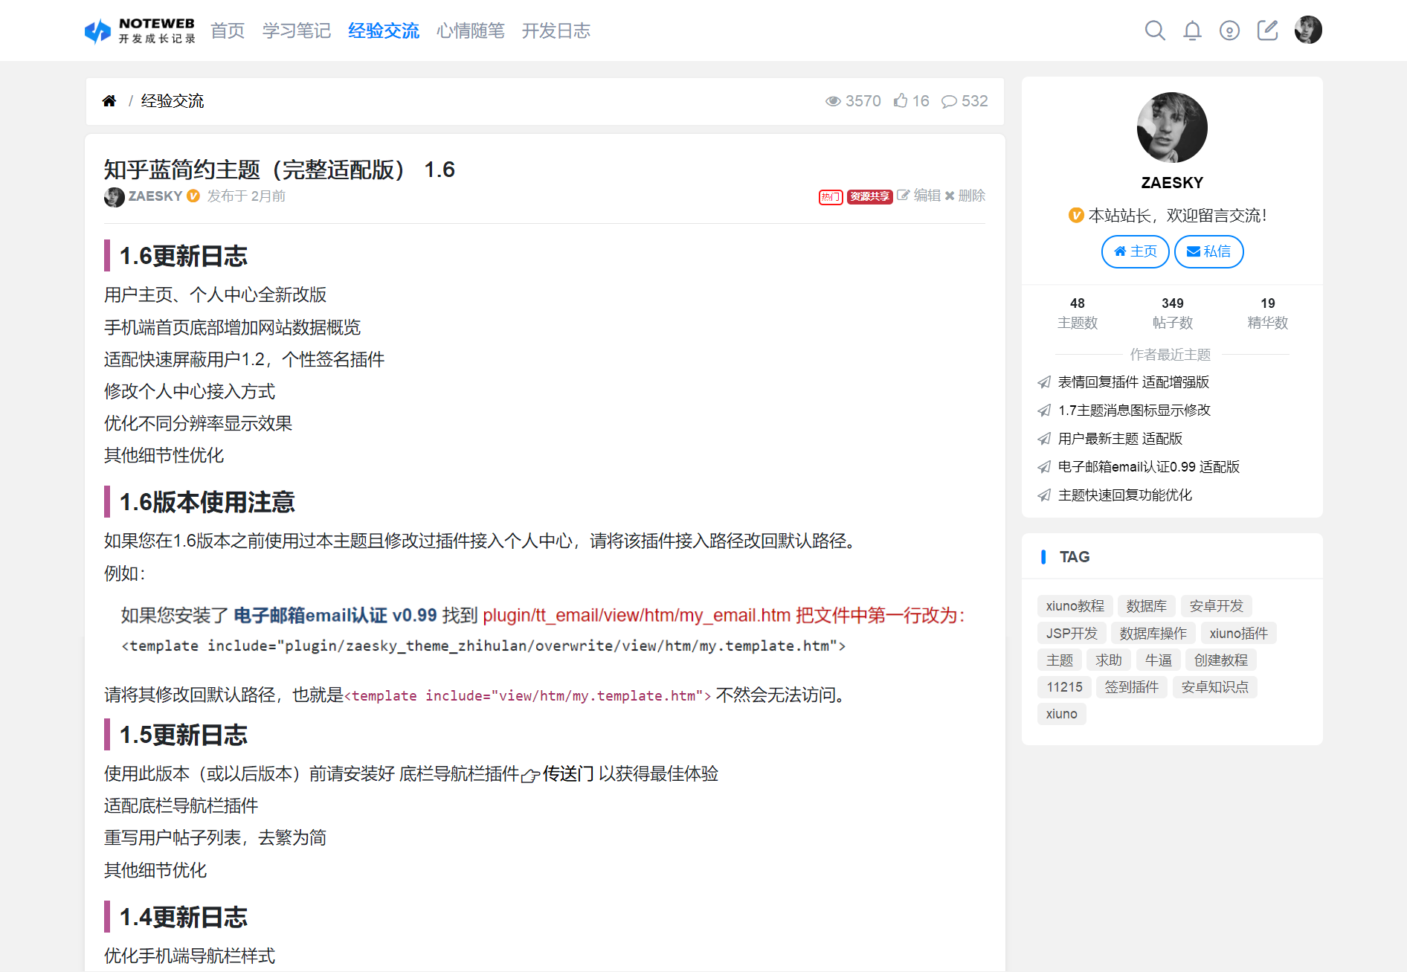Switch to the 开发日志 section
Image resolution: width=1407 pixels, height=972 pixels.
click(556, 30)
